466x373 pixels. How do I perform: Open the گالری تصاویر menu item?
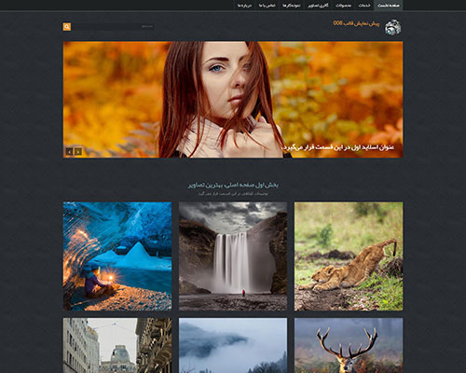(318, 6)
